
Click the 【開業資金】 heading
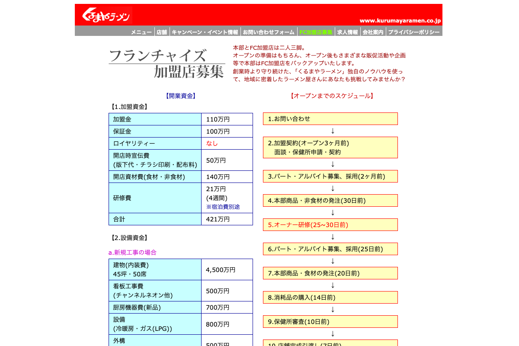tap(181, 96)
